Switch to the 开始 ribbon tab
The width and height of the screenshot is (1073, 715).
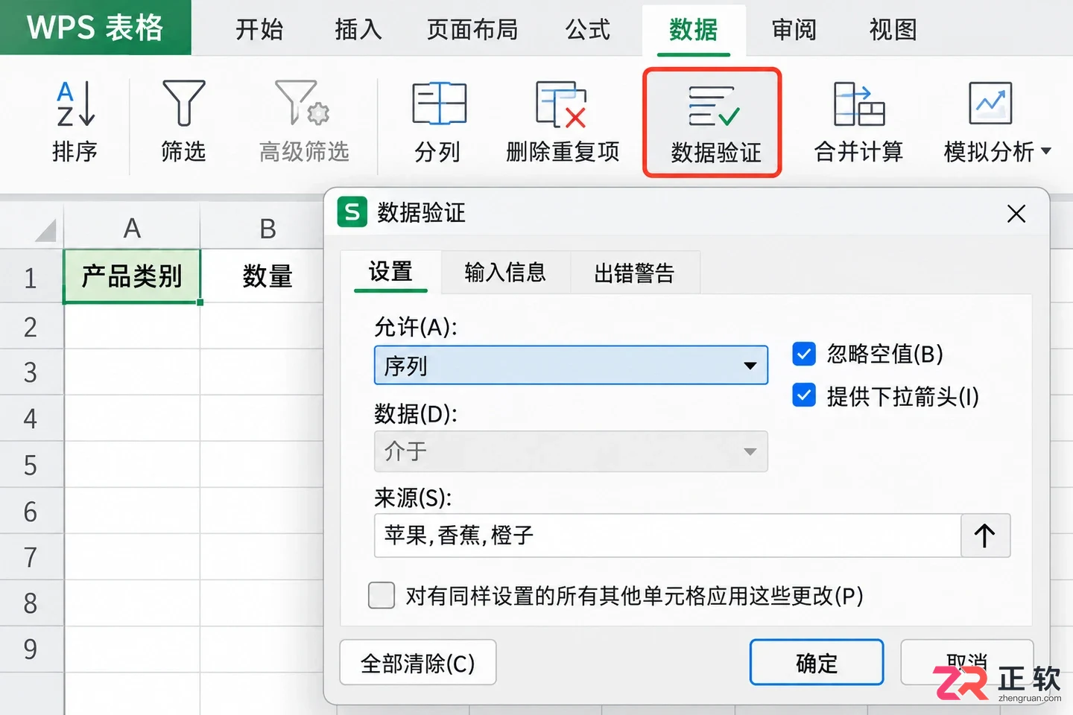[x=259, y=30]
